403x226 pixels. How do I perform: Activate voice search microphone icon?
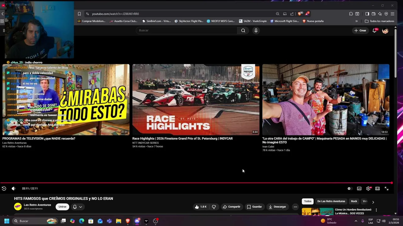click(256, 30)
